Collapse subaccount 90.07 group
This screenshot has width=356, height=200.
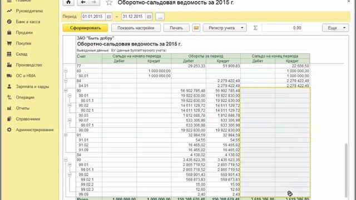click(70, 120)
